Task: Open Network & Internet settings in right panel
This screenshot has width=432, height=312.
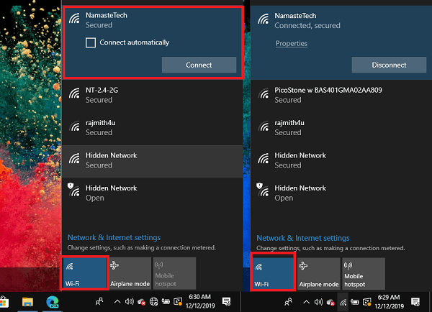Action: [303, 238]
